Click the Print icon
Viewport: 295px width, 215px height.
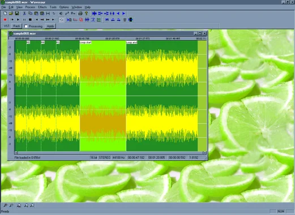pyautogui.click(x=80, y=14)
